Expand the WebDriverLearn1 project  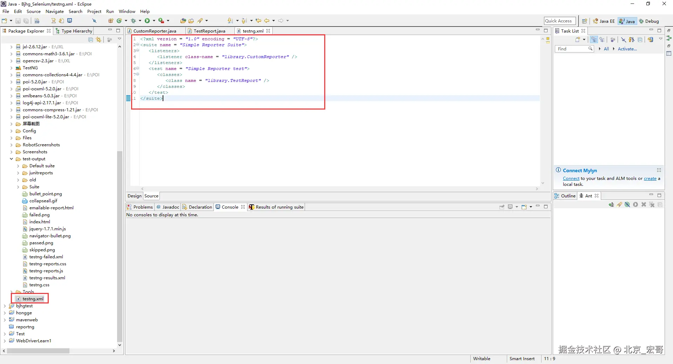coord(5,341)
